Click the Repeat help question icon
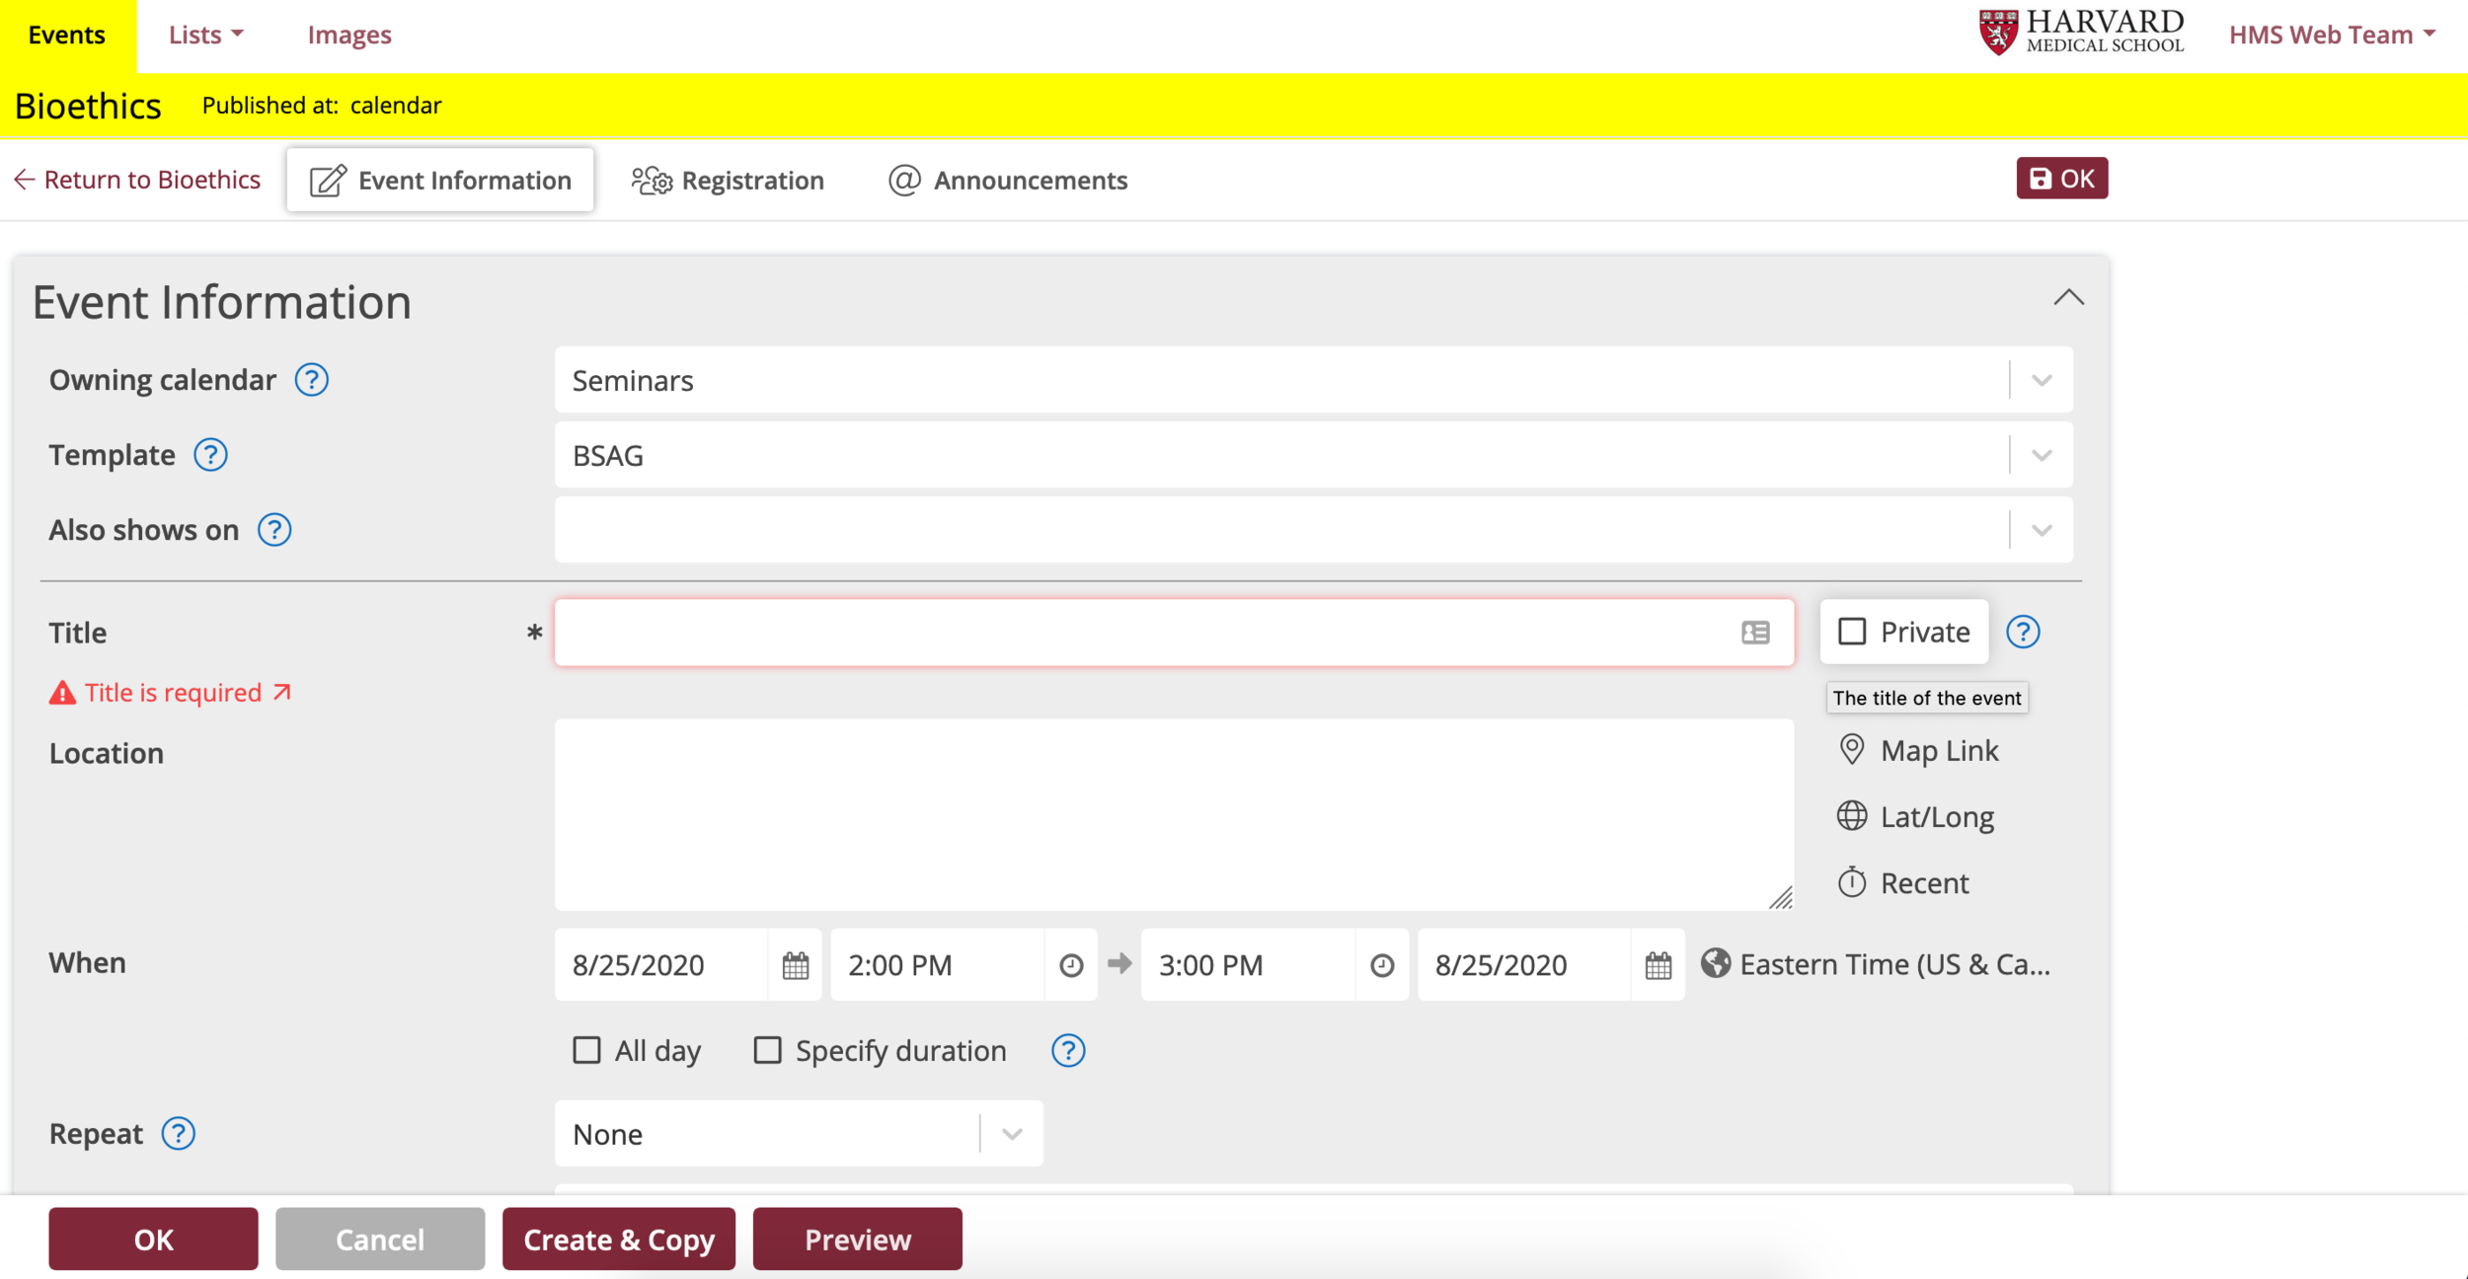 tap(179, 1134)
